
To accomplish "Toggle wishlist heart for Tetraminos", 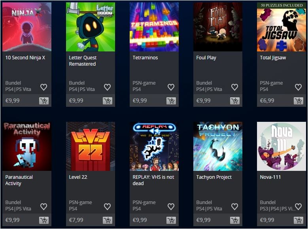I will tap(171, 87).
